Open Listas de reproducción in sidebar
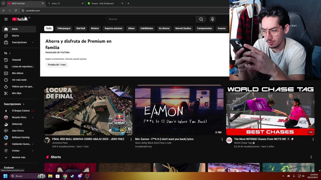The height and width of the screenshot is (180, 321). click(x=19, y=66)
